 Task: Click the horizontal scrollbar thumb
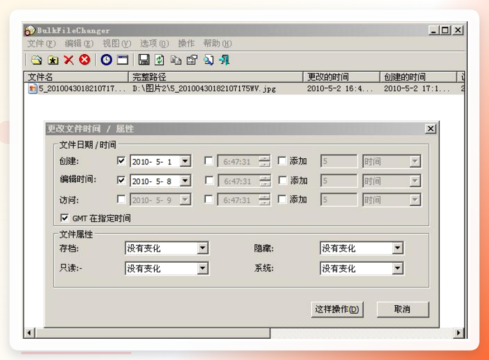click(x=153, y=333)
